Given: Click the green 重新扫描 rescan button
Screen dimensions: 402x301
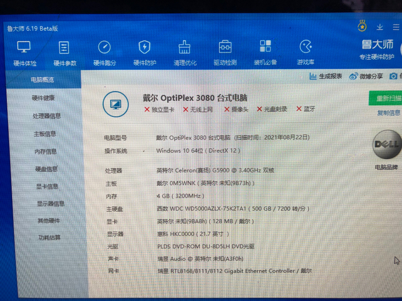Looking at the screenshot, I should (x=385, y=98).
